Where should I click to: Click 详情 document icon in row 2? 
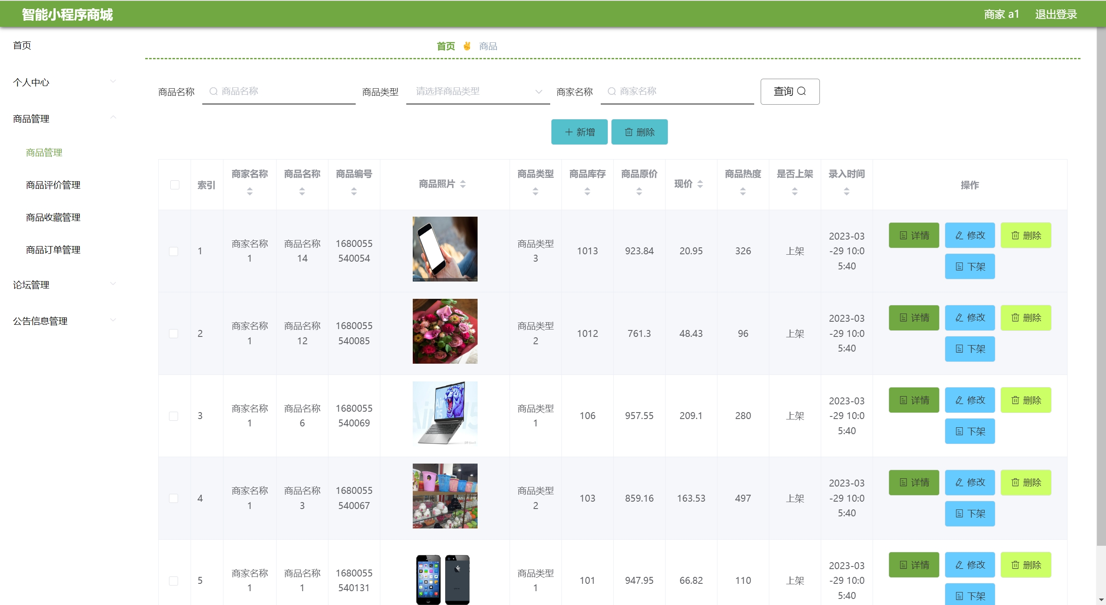903,318
